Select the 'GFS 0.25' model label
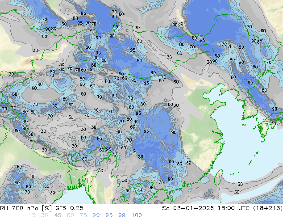283x219 pixels. [x=69, y=208]
